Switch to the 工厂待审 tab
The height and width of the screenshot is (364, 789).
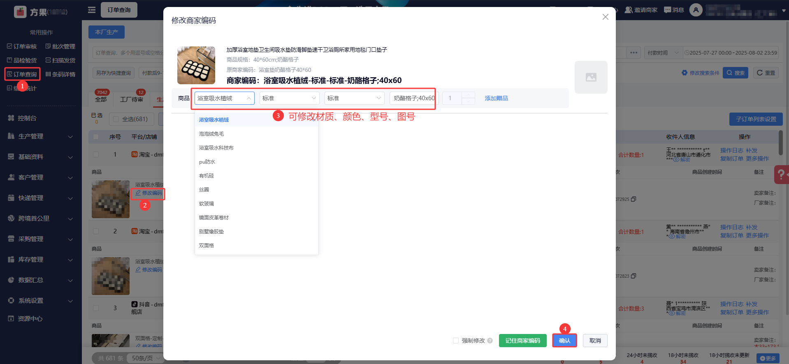pos(132,99)
